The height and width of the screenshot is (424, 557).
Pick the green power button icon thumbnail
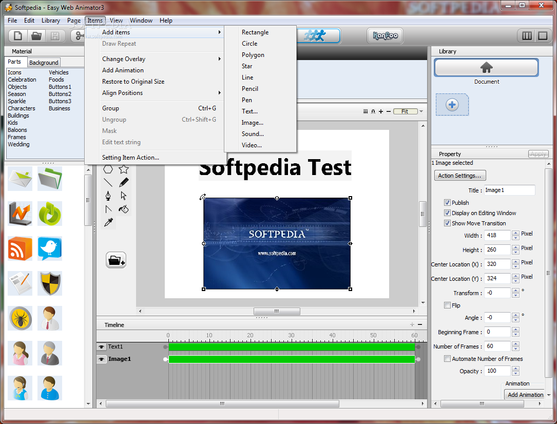[x=50, y=214]
